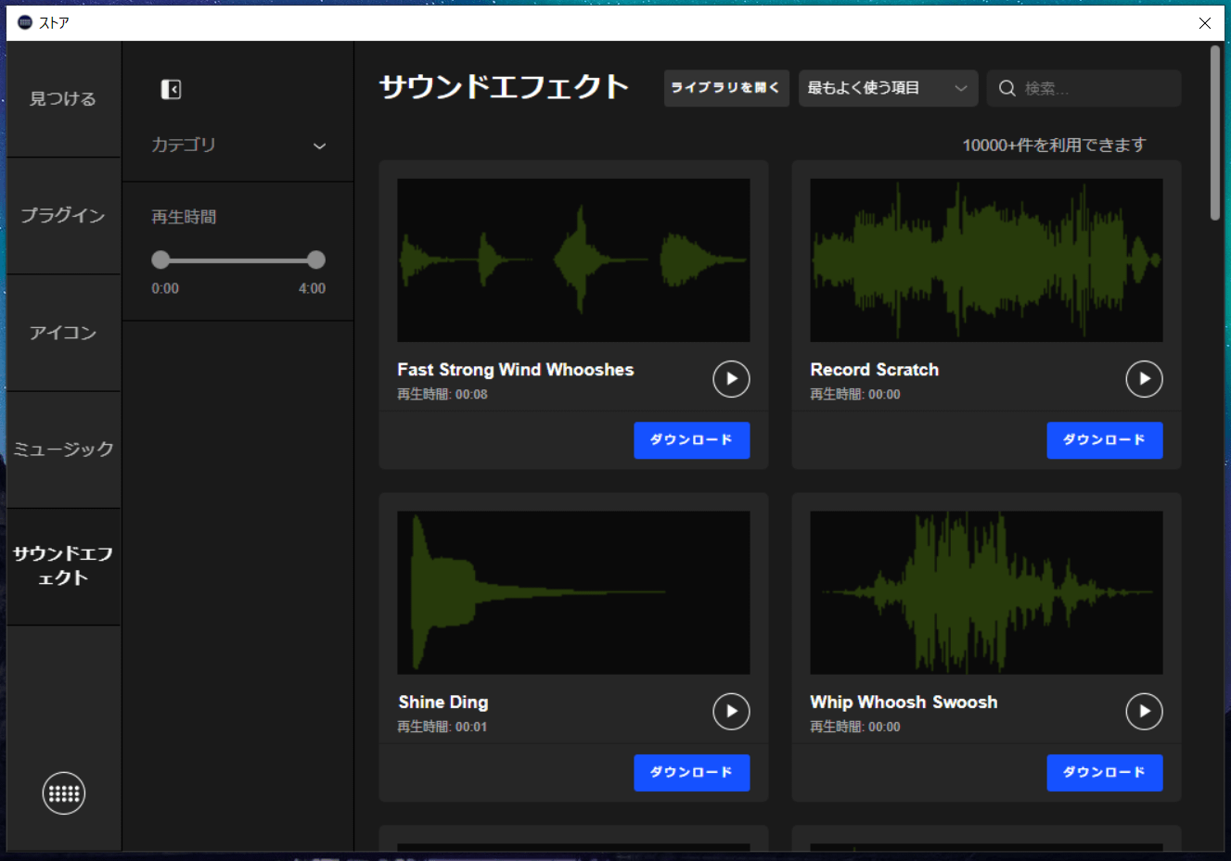The image size is (1231, 861).
Task: Click the search magnifier icon
Action: (x=1007, y=89)
